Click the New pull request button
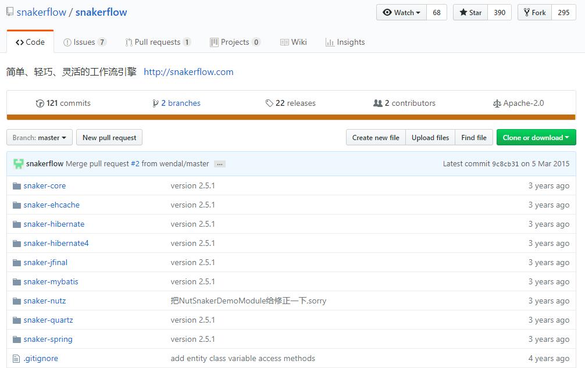Screen dimensions: 585x368 [109, 138]
